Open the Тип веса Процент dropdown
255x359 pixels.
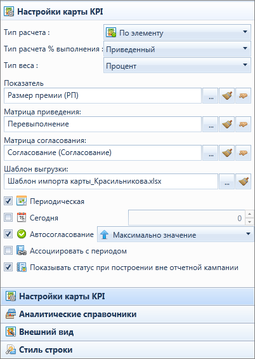[177, 65]
